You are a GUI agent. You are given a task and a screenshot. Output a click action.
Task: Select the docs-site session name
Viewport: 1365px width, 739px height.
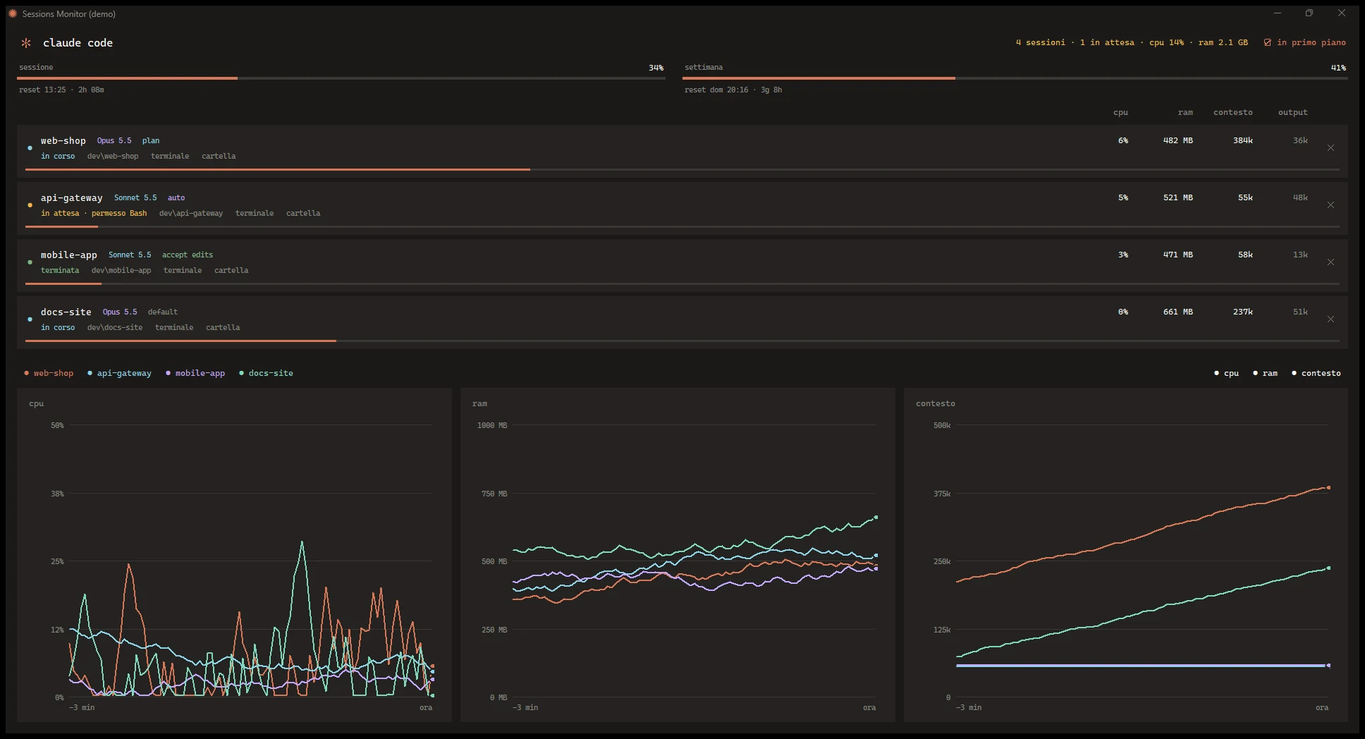pos(66,312)
